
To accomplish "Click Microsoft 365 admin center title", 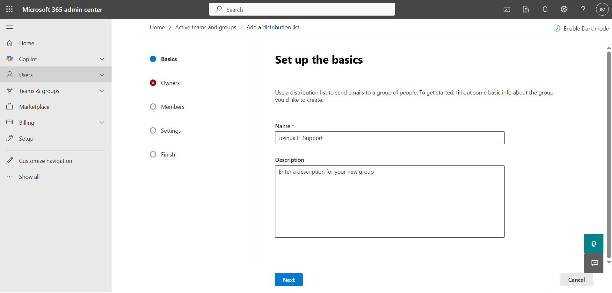I will coord(62,10).
